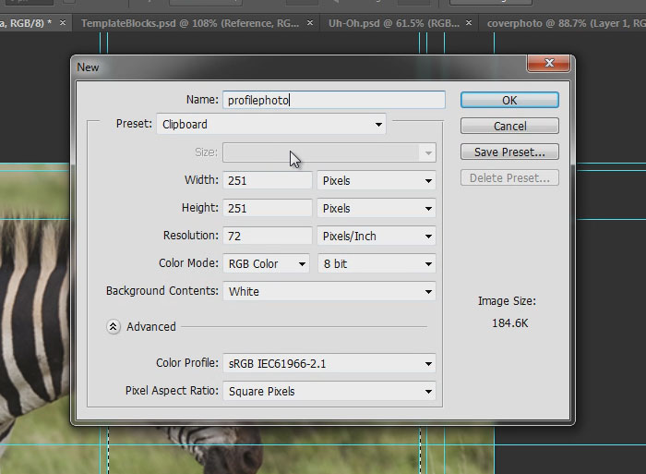
Task: Switch to the TemplateBlocks.psd tab
Action: [190, 23]
